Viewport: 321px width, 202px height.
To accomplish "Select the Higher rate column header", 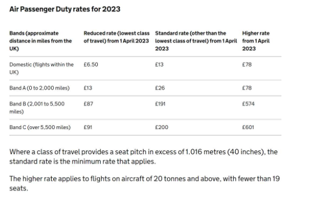I will (x=256, y=41).
